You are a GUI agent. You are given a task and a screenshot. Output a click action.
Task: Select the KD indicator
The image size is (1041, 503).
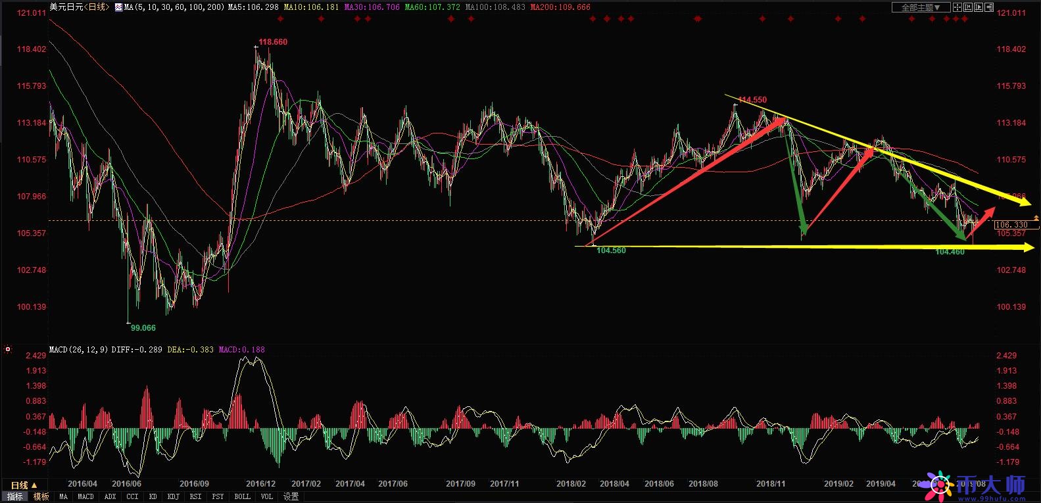click(153, 496)
